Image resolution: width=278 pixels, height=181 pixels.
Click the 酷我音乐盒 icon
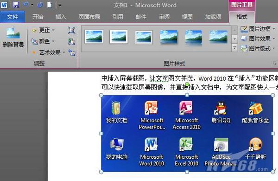click(255, 108)
